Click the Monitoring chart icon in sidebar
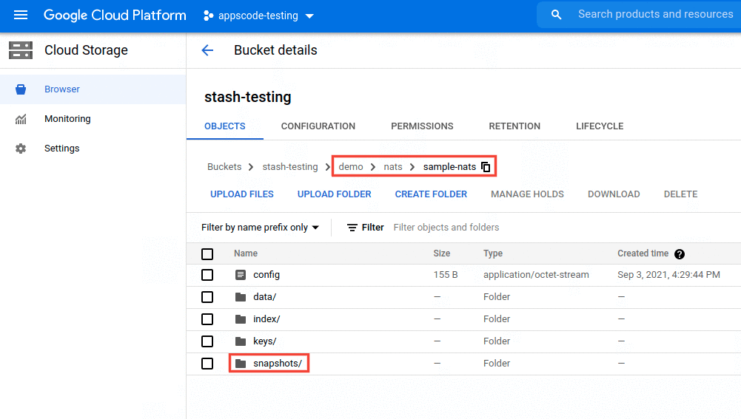Screen dimensions: 741x419 click(21, 119)
